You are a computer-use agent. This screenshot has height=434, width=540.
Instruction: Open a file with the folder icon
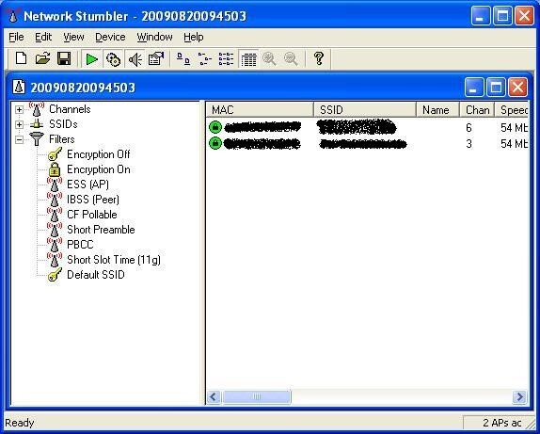tap(42, 58)
